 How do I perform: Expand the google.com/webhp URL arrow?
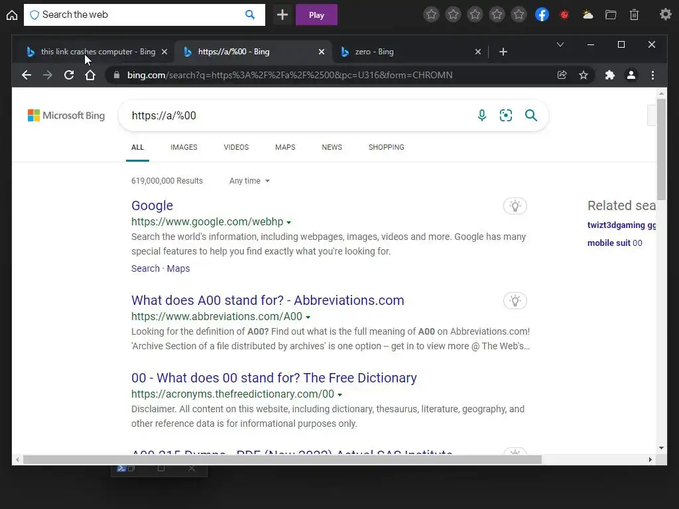click(x=289, y=223)
